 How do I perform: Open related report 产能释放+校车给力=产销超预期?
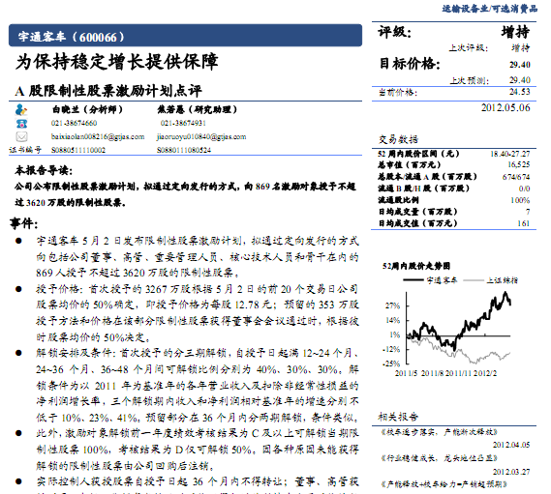point(444,484)
